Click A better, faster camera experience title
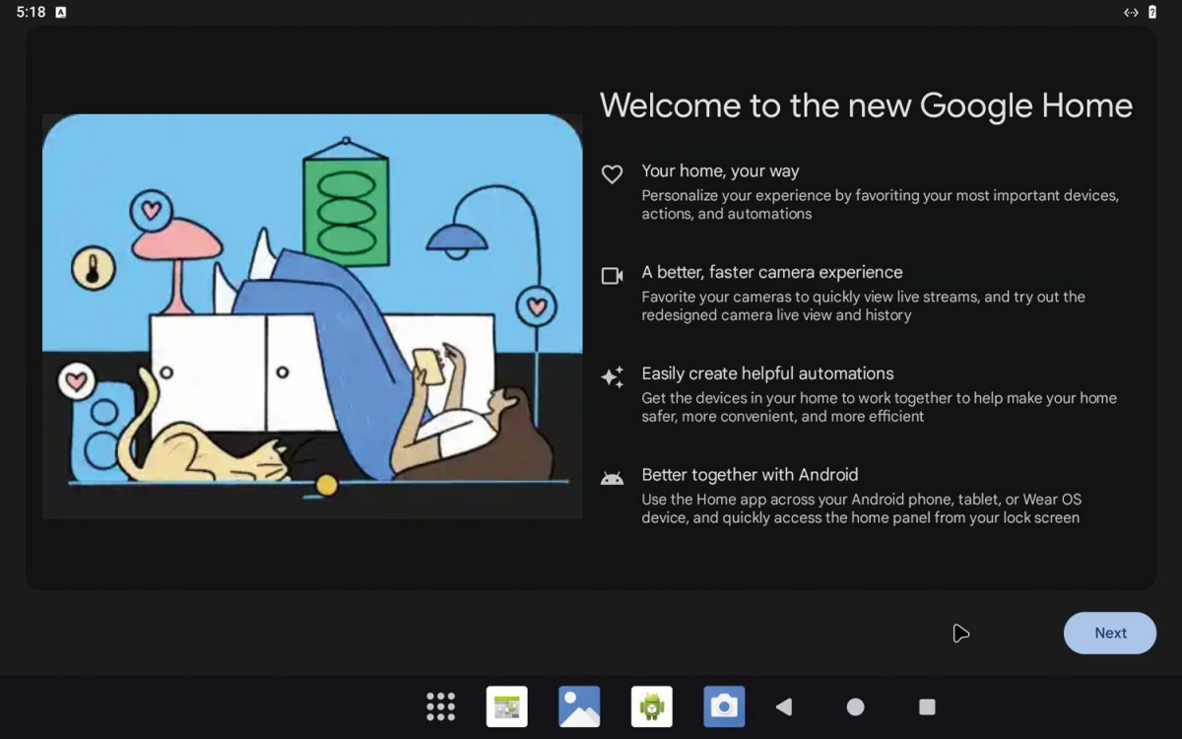 coord(771,272)
